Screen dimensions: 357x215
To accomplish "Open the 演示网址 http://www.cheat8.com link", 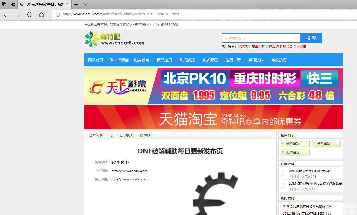I will [129, 179].
